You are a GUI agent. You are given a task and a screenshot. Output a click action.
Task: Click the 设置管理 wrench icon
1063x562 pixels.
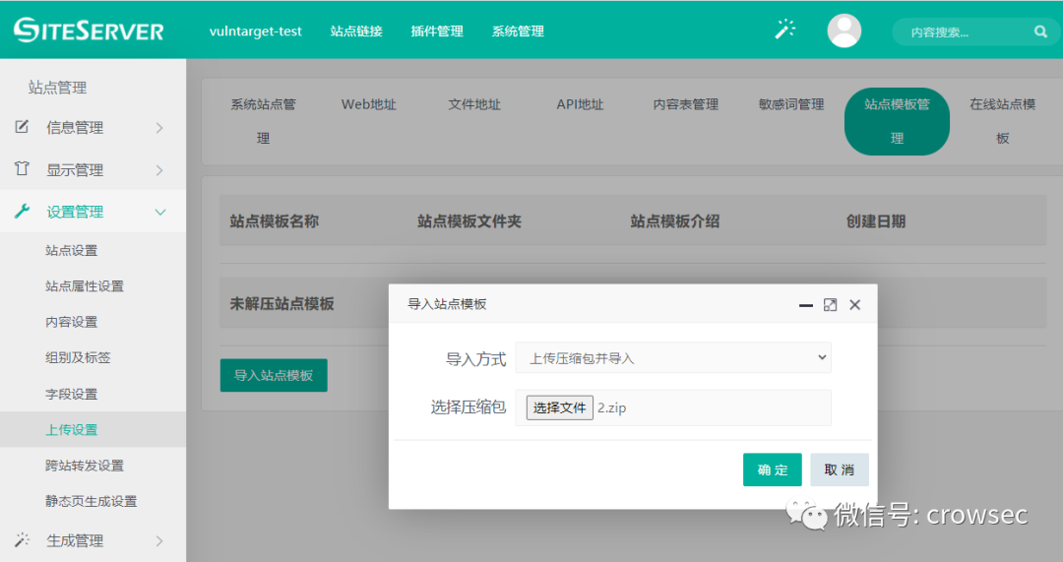click(x=22, y=211)
